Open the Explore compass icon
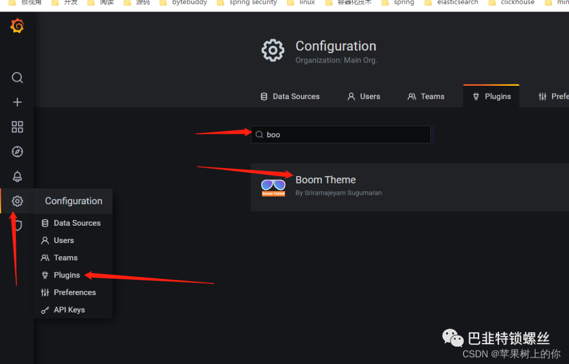 tap(17, 151)
